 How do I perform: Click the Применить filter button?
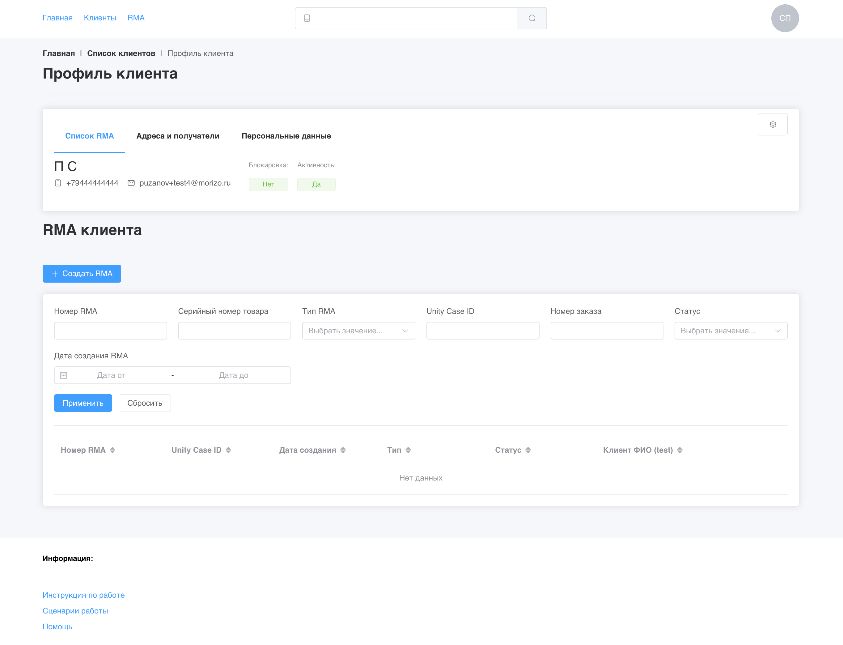(x=83, y=403)
